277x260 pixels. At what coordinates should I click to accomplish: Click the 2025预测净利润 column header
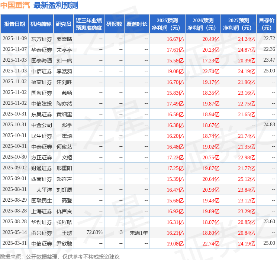(x=167, y=24)
